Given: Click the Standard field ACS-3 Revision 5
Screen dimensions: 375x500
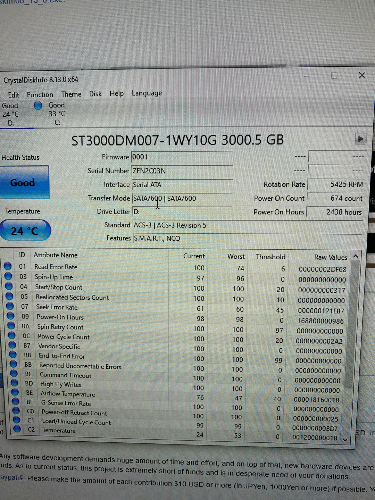Looking at the screenshot, I should [247, 225].
